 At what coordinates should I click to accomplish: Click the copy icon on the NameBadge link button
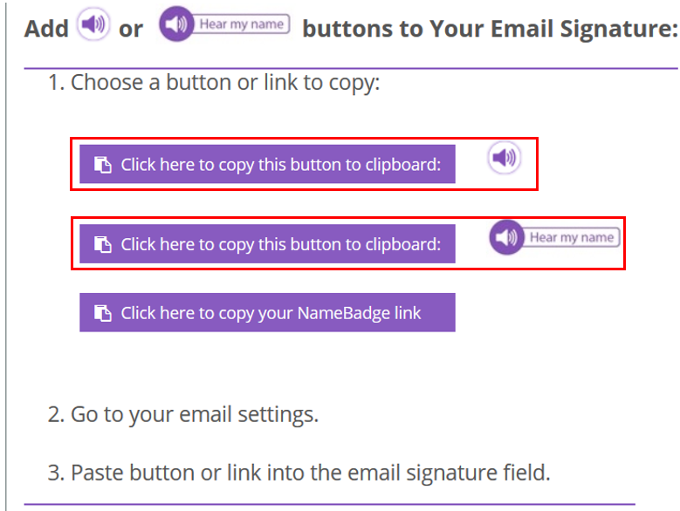click(103, 313)
